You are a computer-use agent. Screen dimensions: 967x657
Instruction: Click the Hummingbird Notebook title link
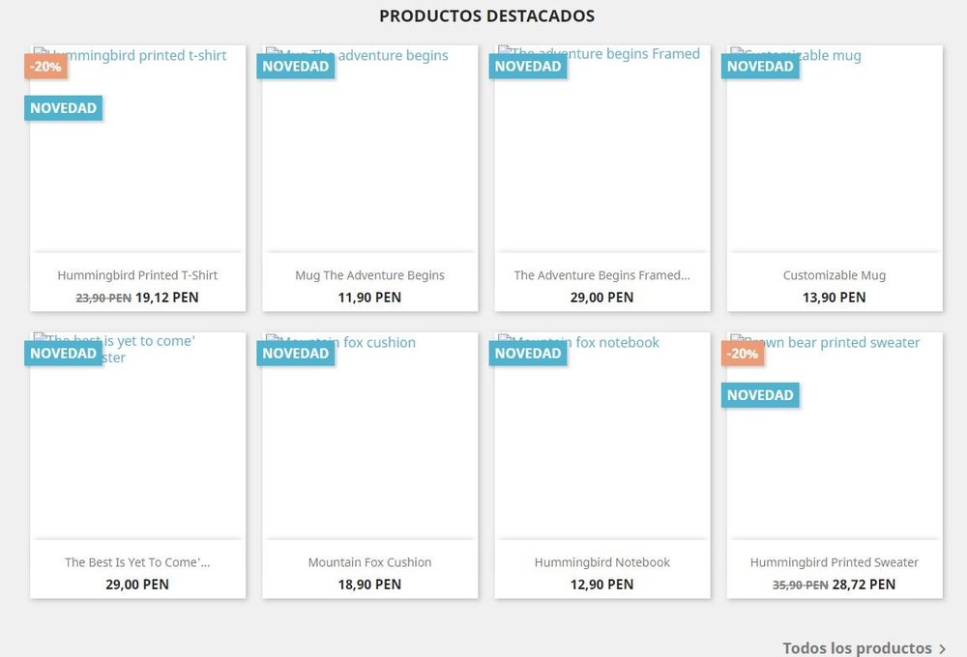click(x=601, y=562)
